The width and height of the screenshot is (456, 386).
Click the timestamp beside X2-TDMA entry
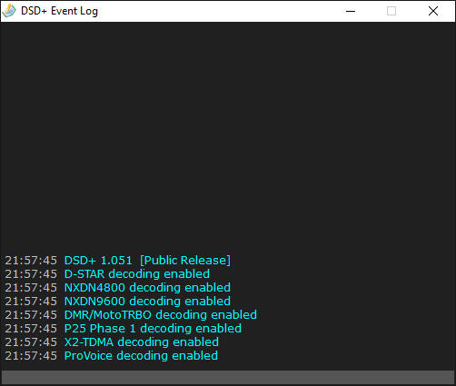[x=31, y=342]
